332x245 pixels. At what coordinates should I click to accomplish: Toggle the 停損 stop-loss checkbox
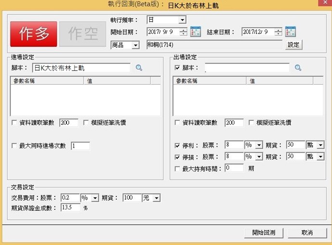tap(177, 156)
